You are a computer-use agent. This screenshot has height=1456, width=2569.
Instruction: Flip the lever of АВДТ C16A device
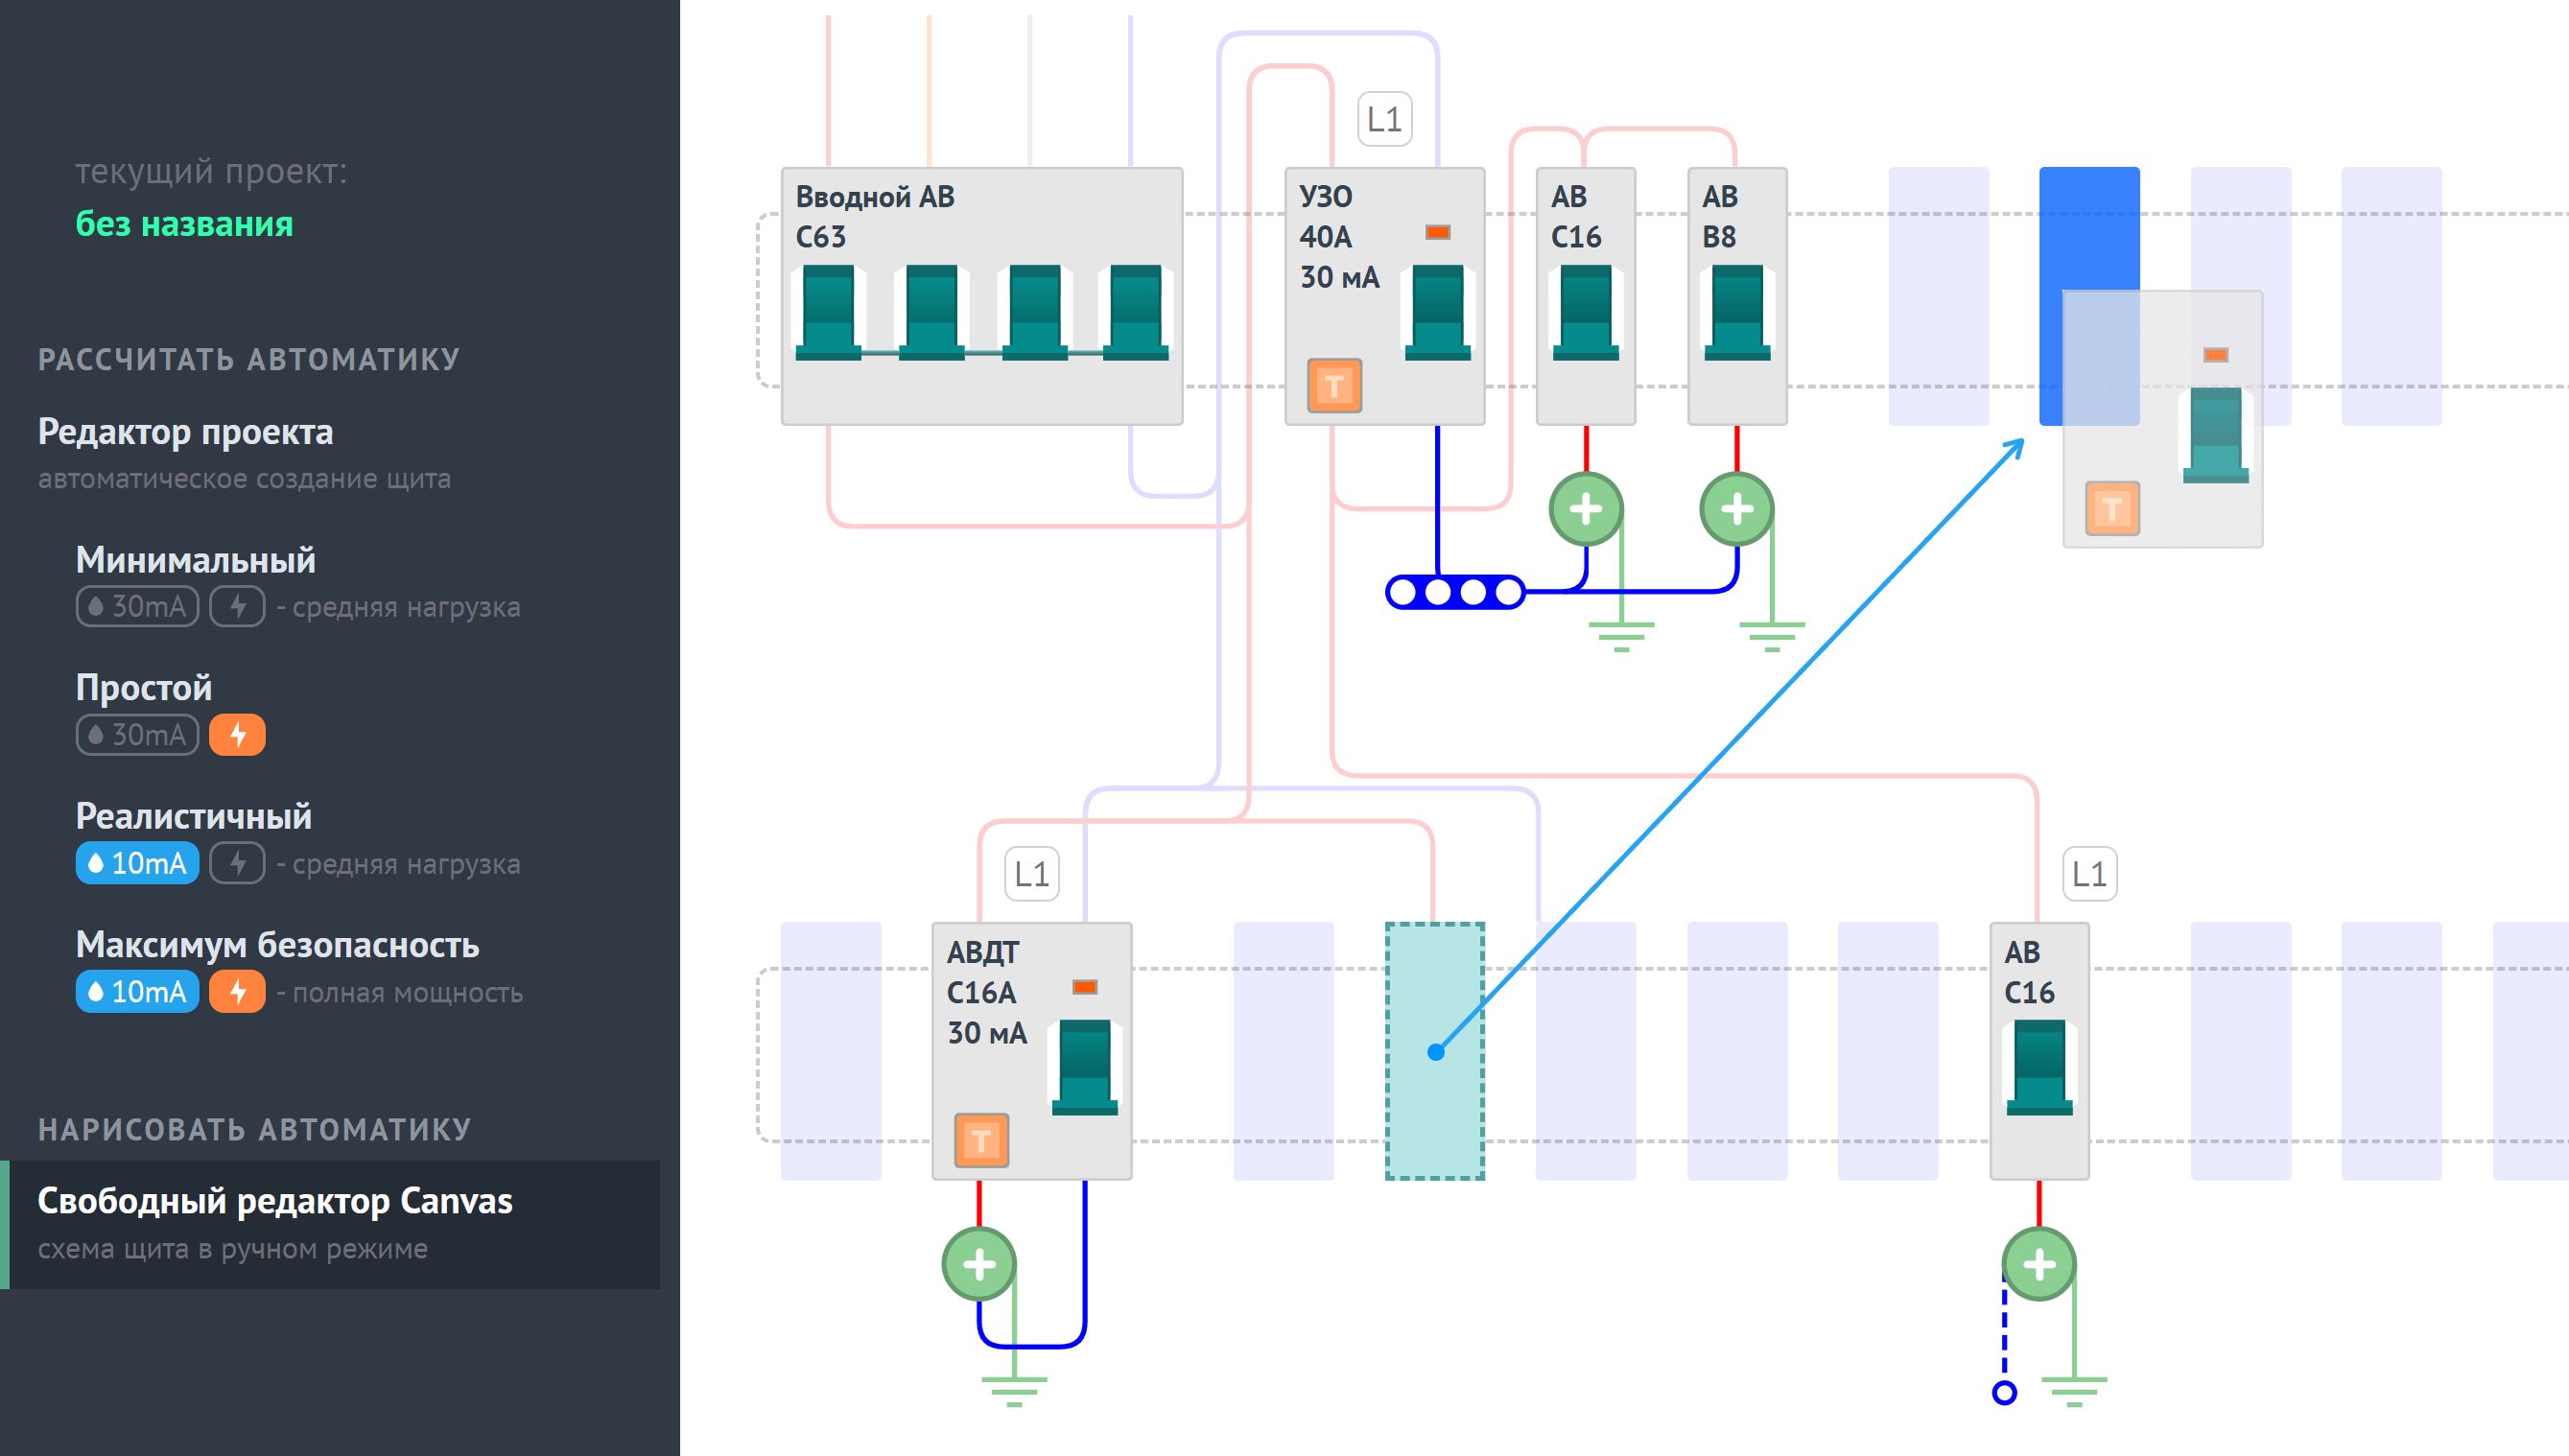1085,1067
